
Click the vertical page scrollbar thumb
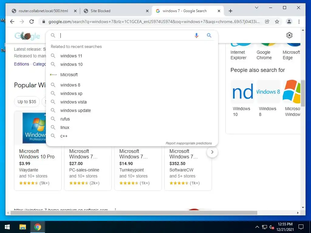pyautogui.click(x=303, y=93)
